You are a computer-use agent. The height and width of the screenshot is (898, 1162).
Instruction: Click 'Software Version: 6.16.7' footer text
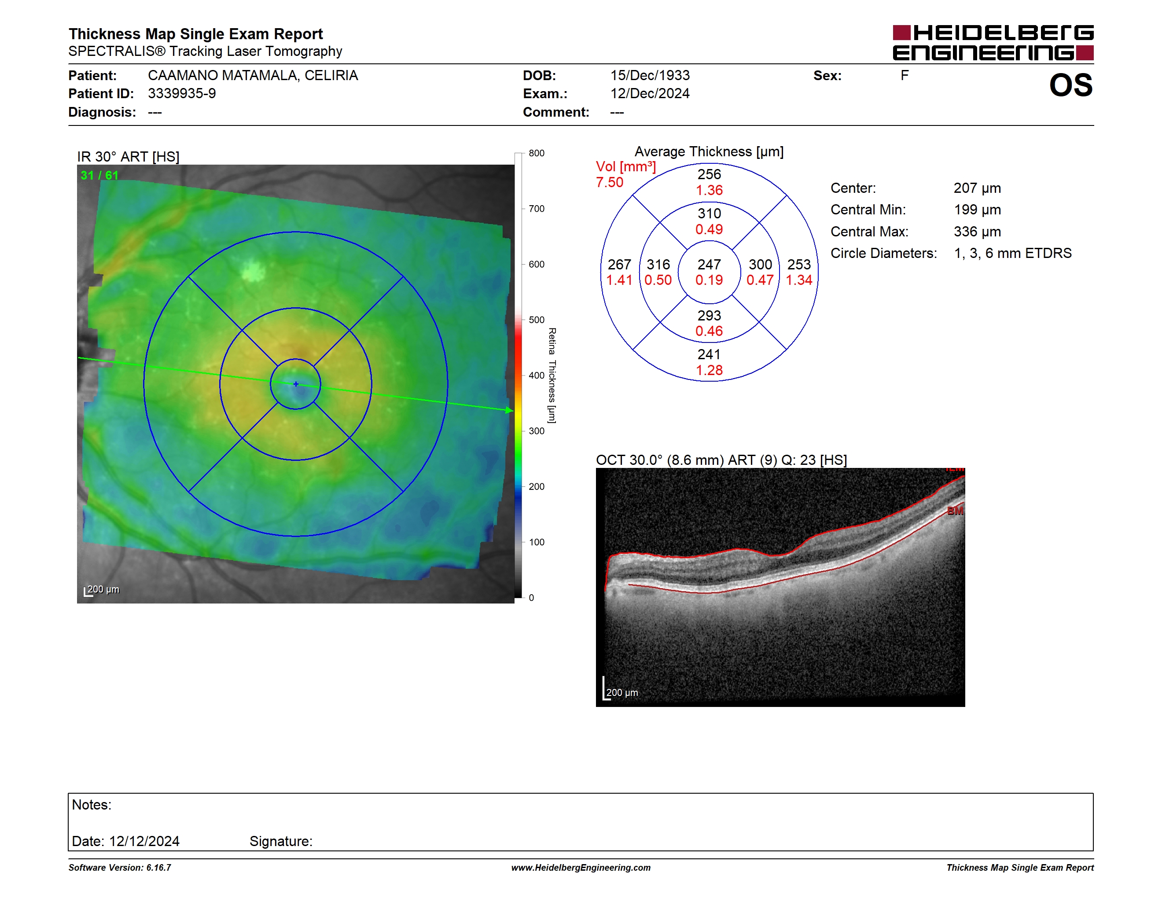pyautogui.click(x=120, y=868)
